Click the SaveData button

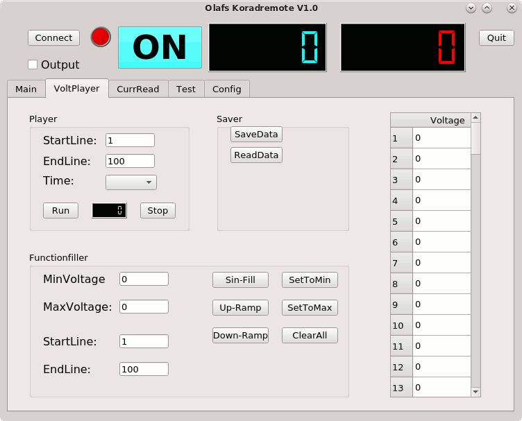[256, 135]
